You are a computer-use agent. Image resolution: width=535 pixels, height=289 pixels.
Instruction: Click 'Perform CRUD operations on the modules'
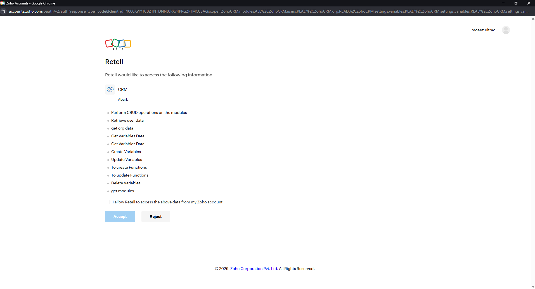click(149, 112)
